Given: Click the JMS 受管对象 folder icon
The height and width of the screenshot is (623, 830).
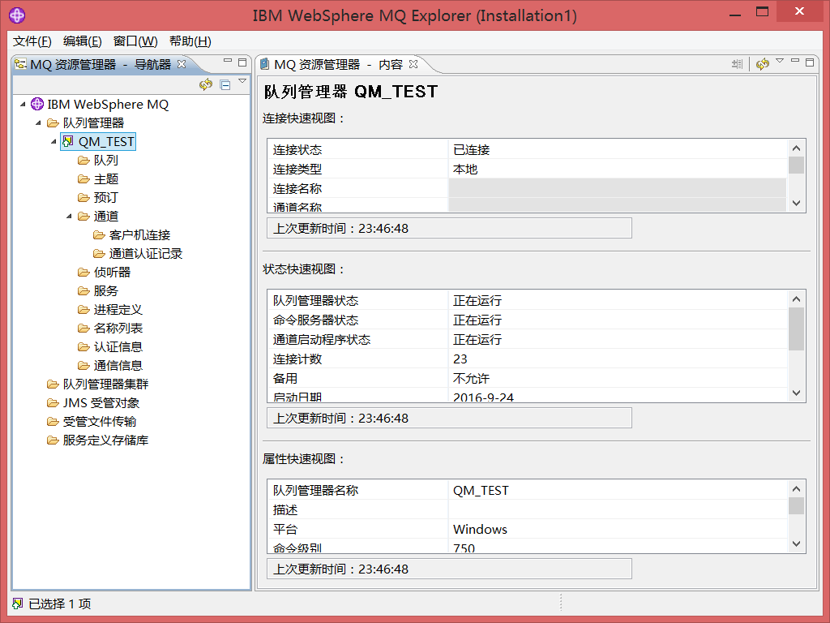Looking at the screenshot, I should pyautogui.click(x=53, y=403).
